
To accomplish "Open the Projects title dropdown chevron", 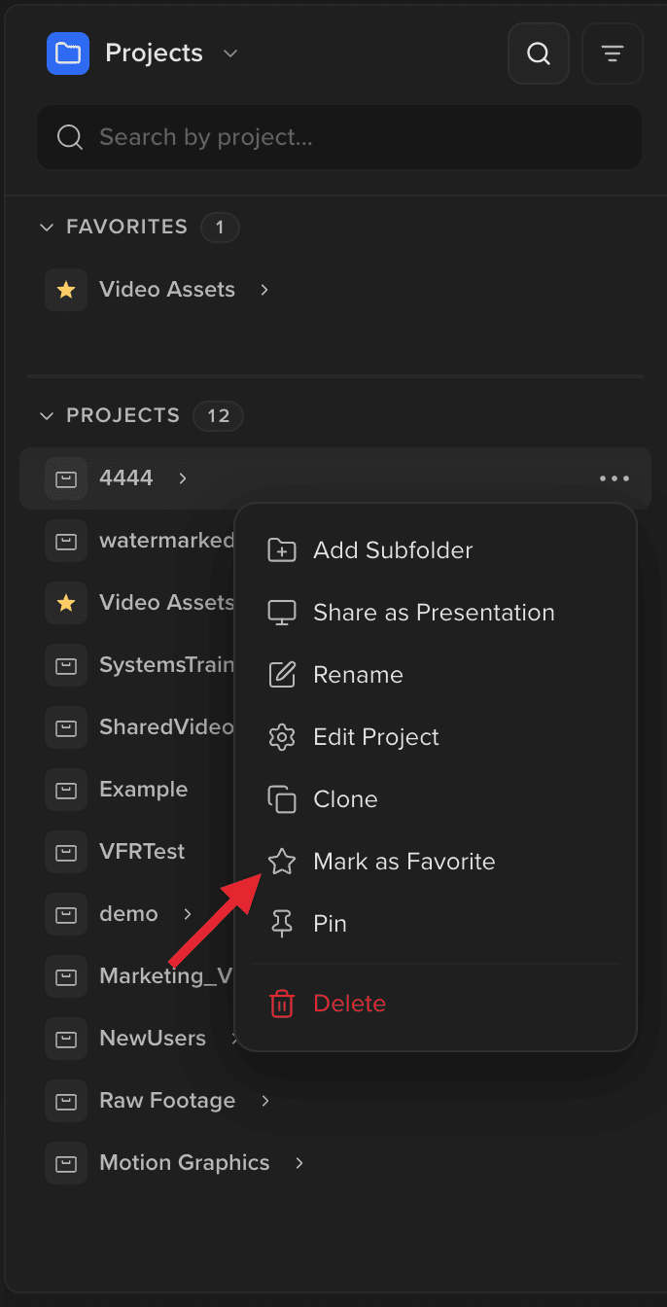I will point(230,53).
